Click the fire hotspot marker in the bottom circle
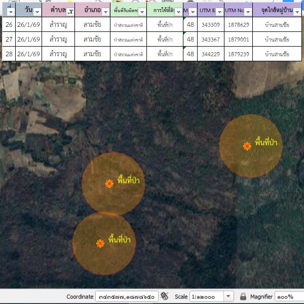 click(x=100, y=243)
